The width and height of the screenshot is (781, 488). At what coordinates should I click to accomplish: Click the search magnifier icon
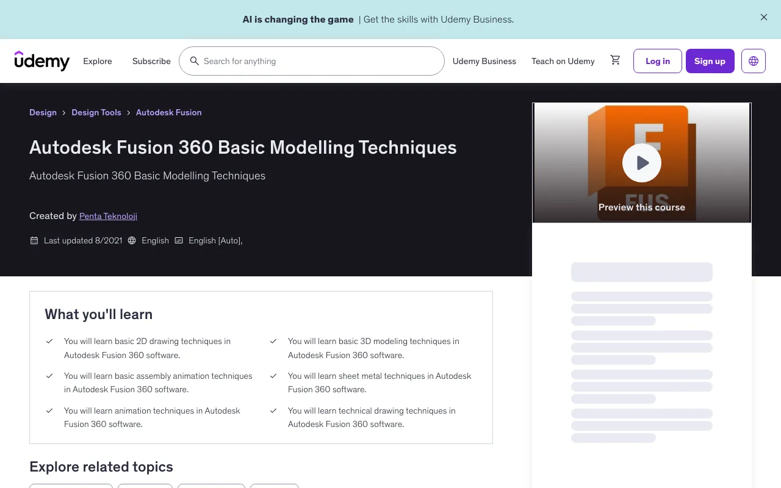point(195,61)
